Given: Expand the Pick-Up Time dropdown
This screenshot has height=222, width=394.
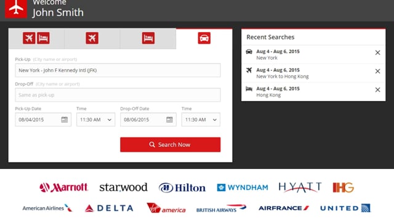Looking at the screenshot, I should pyautogui.click(x=96, y=120).
